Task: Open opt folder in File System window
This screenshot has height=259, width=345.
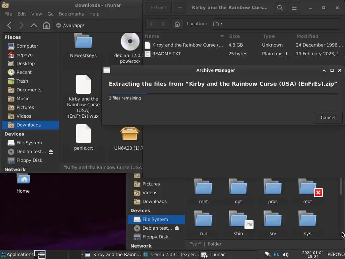Action: click(238, 191)
